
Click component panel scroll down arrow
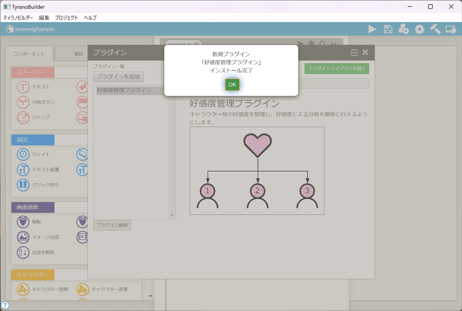150,296
